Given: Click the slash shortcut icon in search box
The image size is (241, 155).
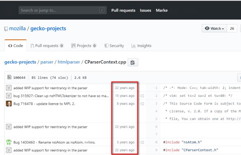Looking at the screenshot, I should (102, 10).
